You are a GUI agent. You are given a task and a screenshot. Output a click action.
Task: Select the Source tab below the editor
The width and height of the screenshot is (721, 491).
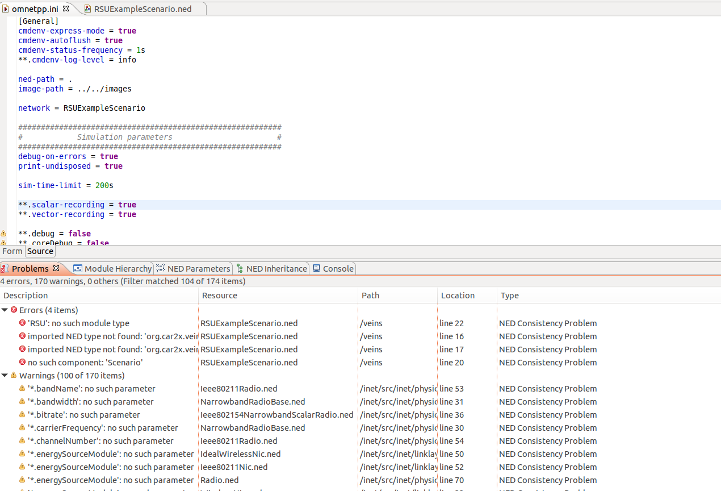point(40,251)
